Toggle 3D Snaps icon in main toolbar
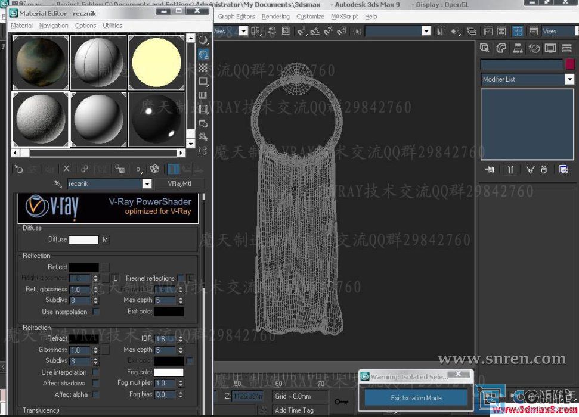Image resolution: width=579 pixels, height=417 pixels. [x=301, y=32]
